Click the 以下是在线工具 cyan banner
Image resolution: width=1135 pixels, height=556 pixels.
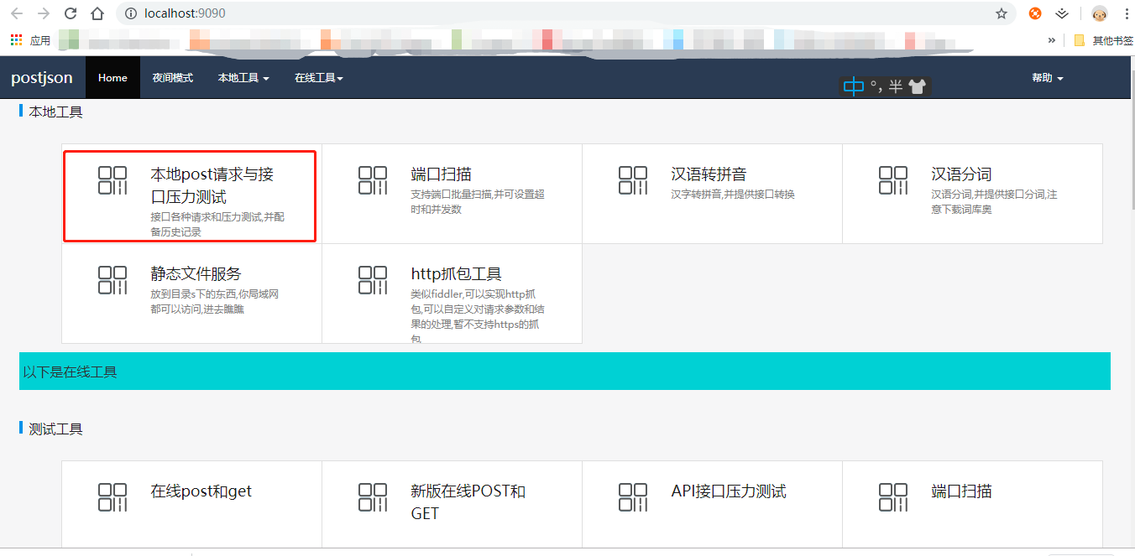click(x=565, y=371)
